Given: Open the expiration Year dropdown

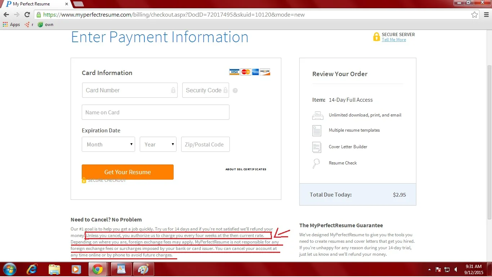Looking at the screenshot, I should (x=158, y=144).
